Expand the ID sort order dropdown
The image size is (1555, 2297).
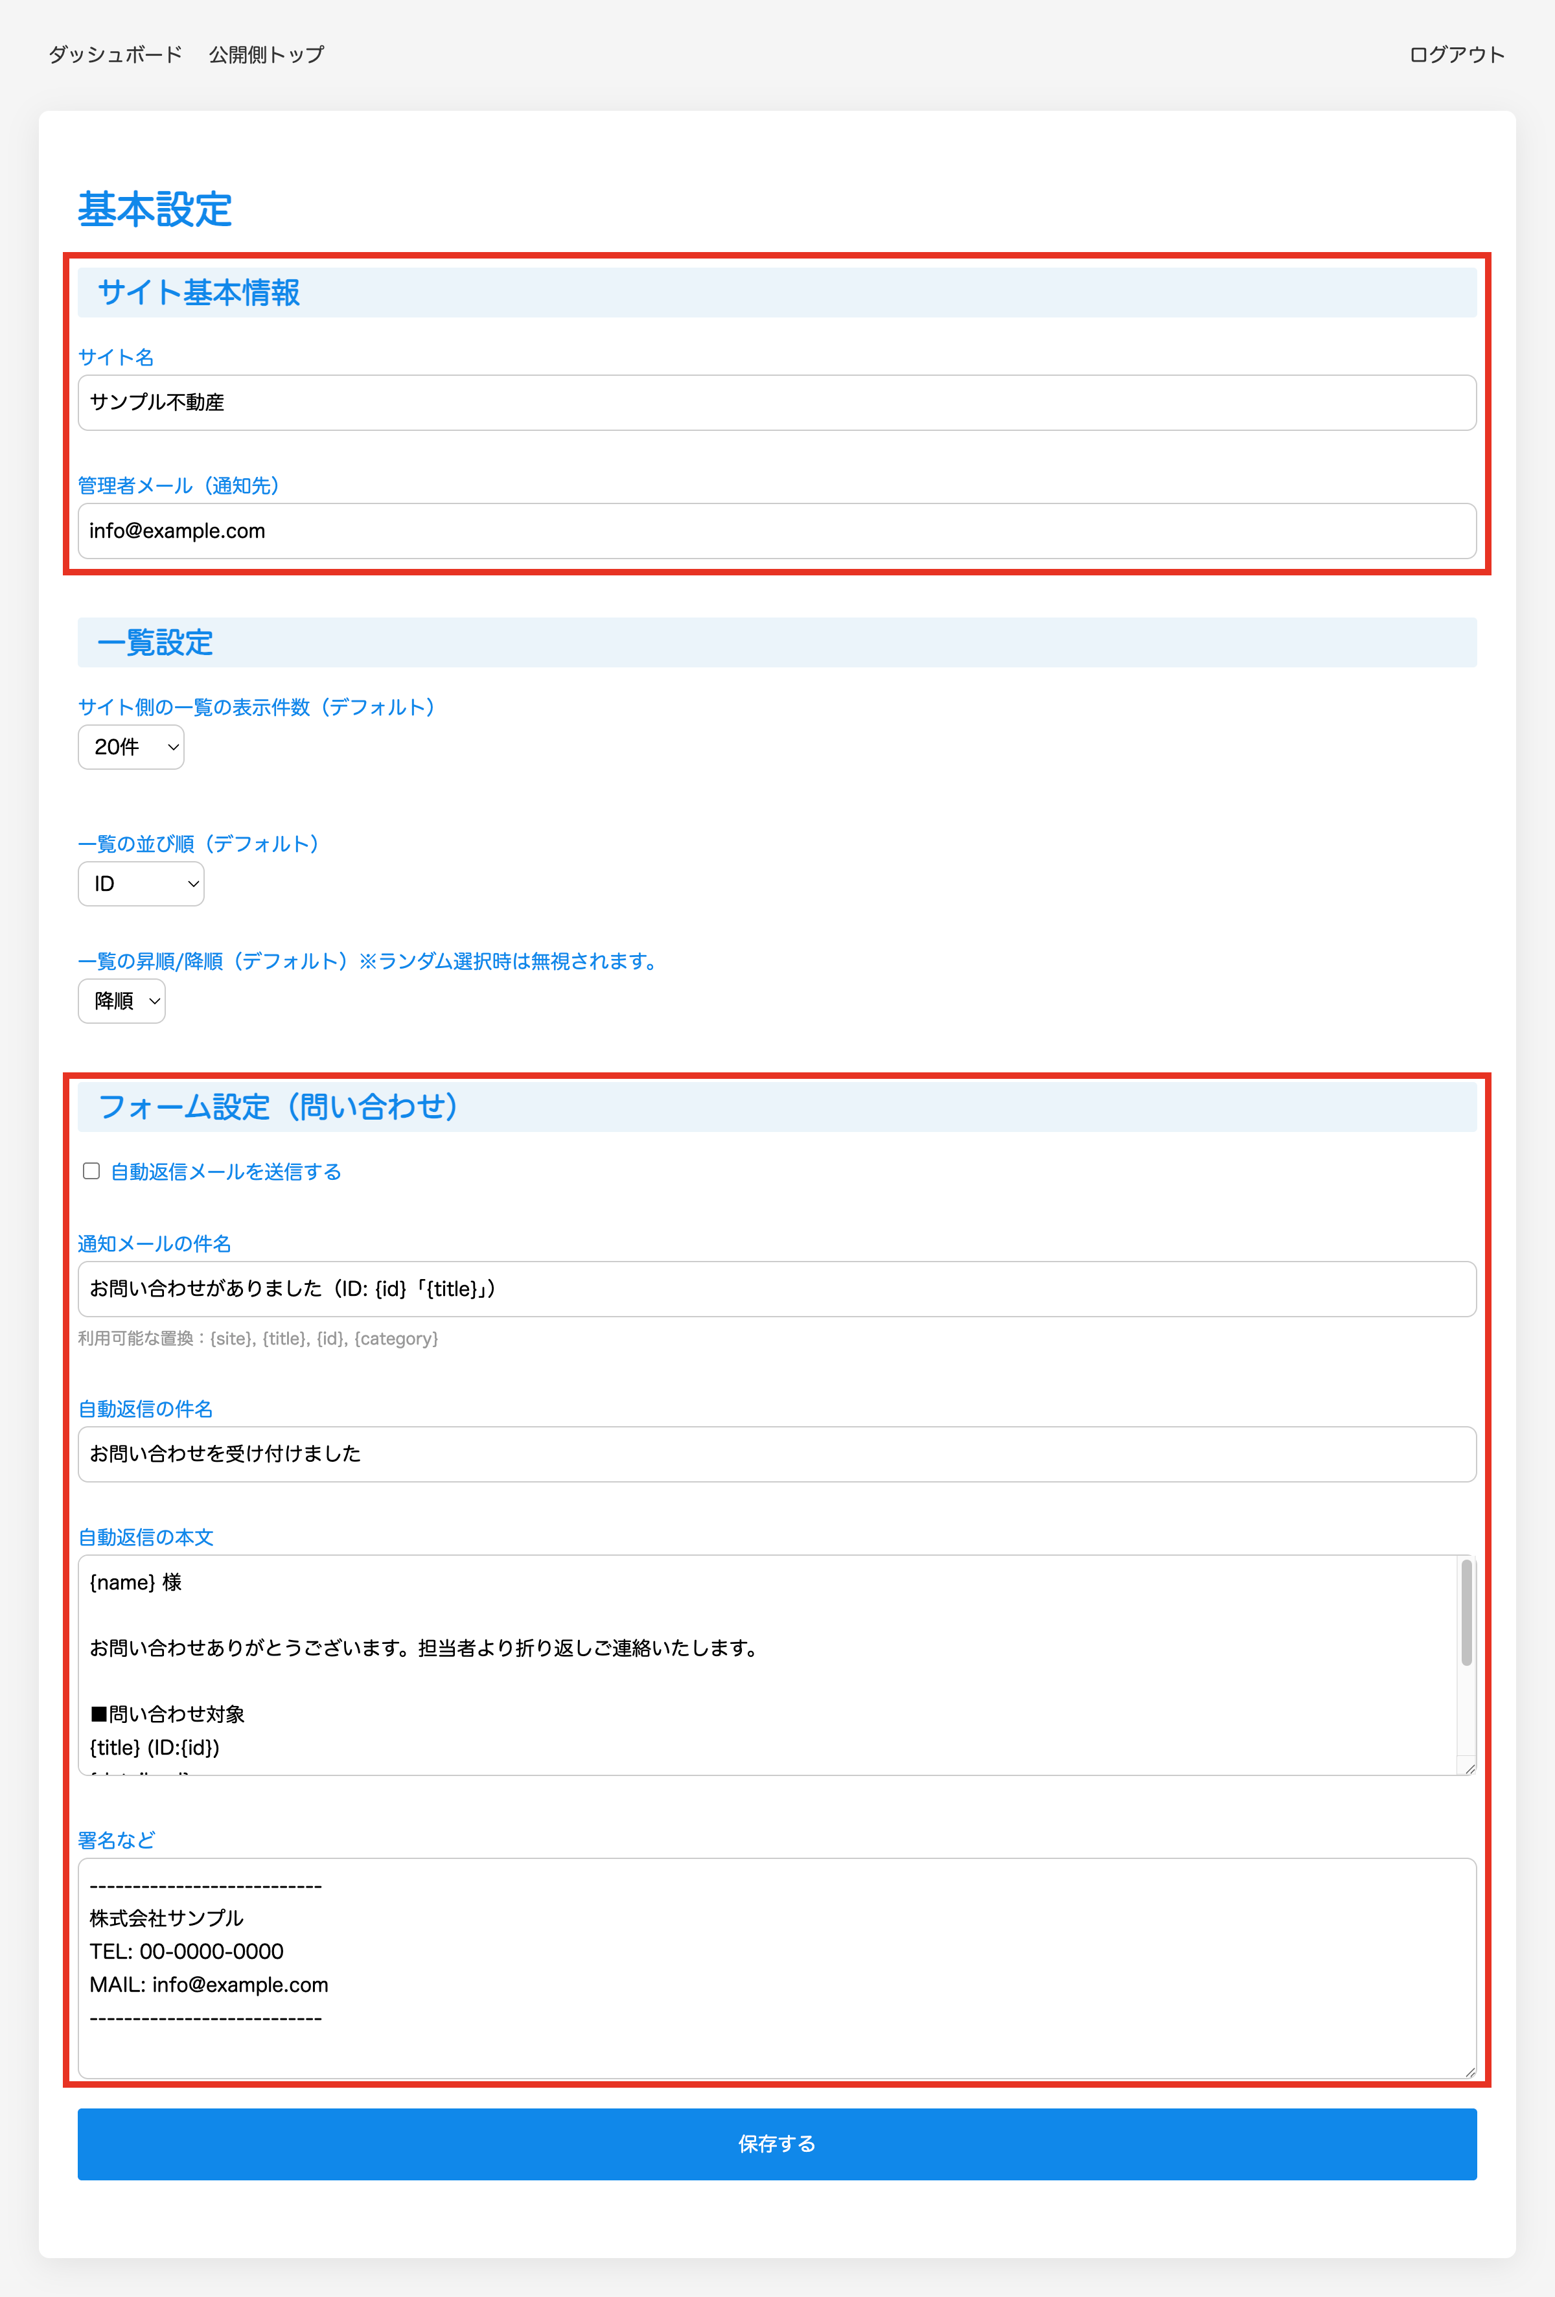[141, 884]
